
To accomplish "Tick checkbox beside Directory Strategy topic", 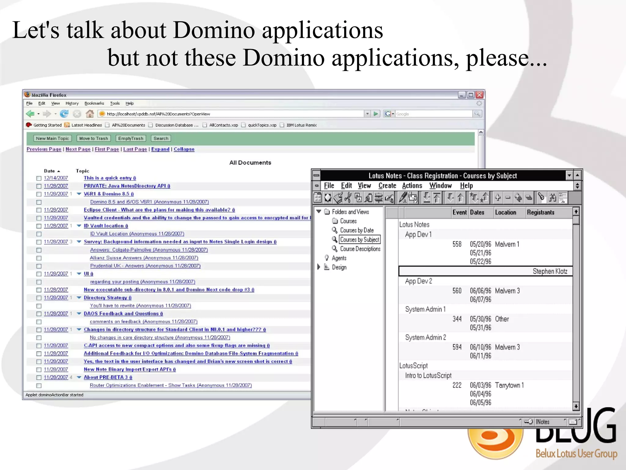I will pyautogui.click(x=39, y=298).
